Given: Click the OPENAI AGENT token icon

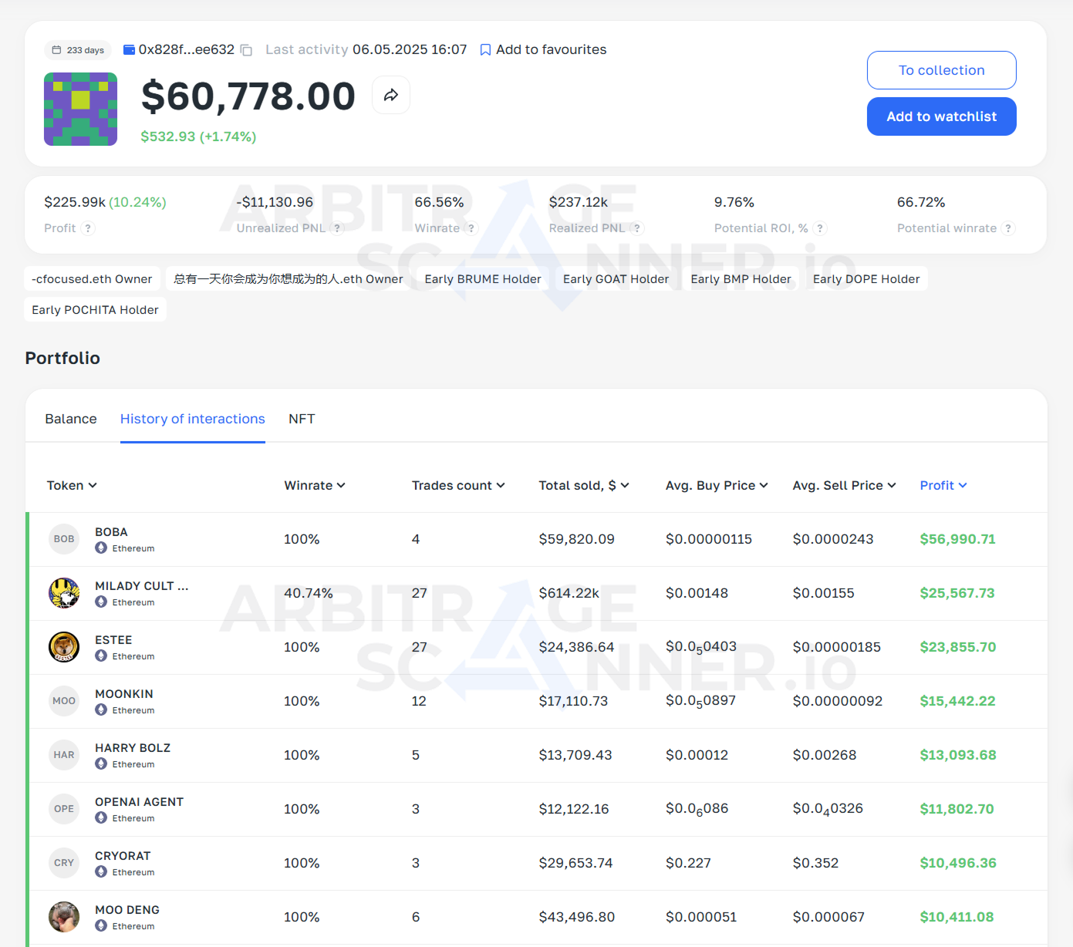Looking at the screenshot, I should click(x=64, y=809).
